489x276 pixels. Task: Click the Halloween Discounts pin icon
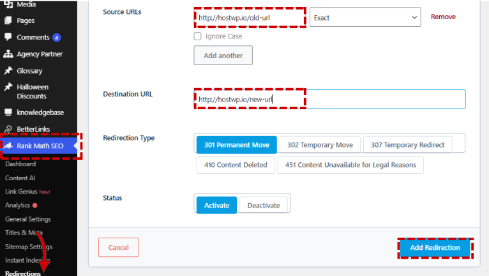(x=8, y=87)
